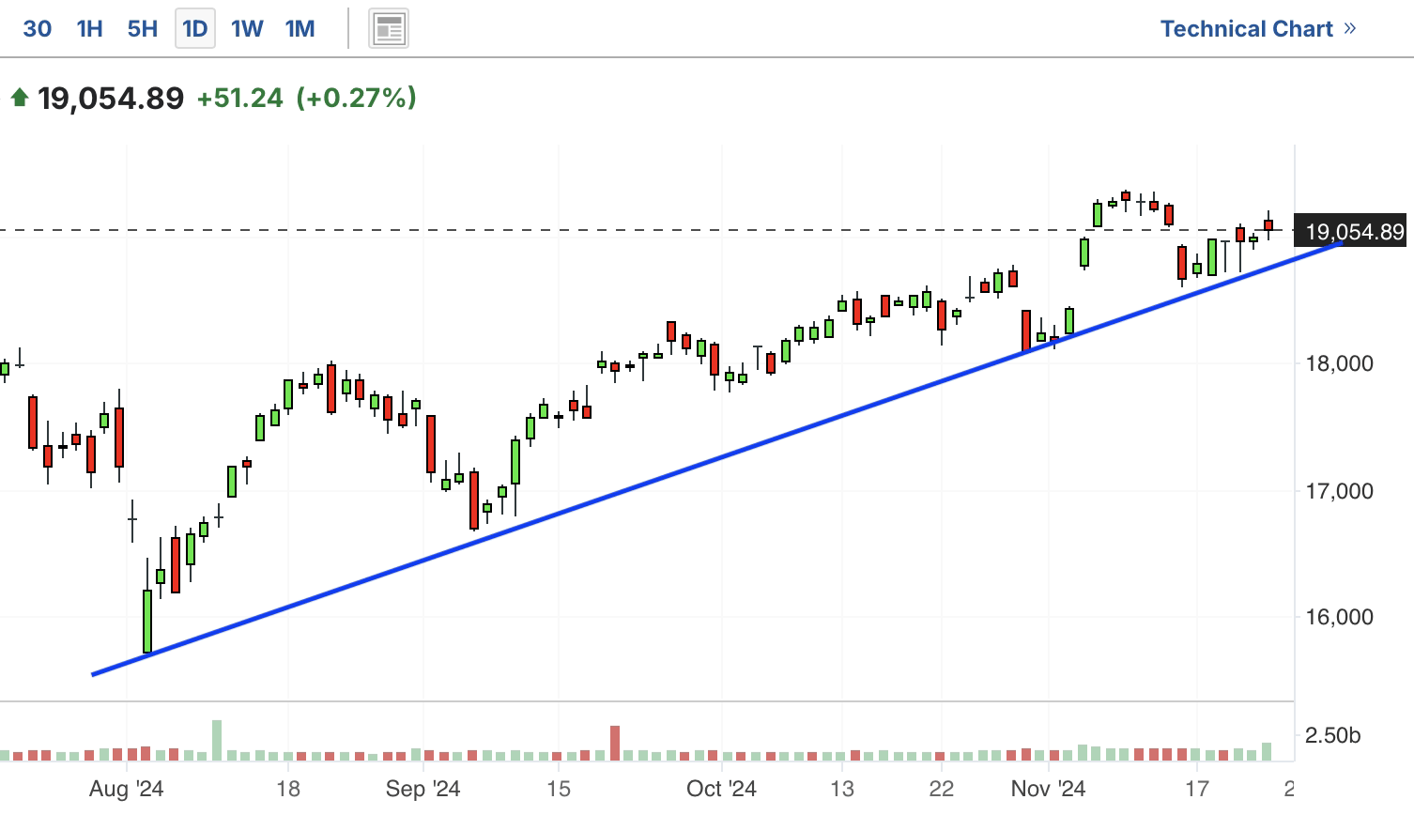Click the Aug '24 date label

126,789
